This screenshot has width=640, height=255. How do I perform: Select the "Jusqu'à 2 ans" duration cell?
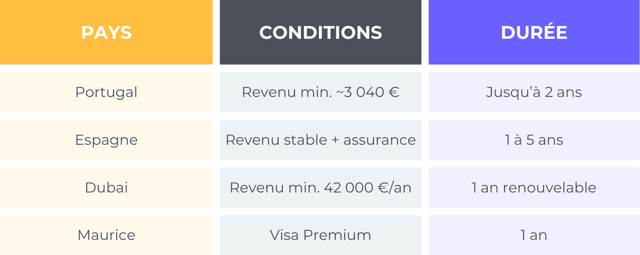coord(534,92)
